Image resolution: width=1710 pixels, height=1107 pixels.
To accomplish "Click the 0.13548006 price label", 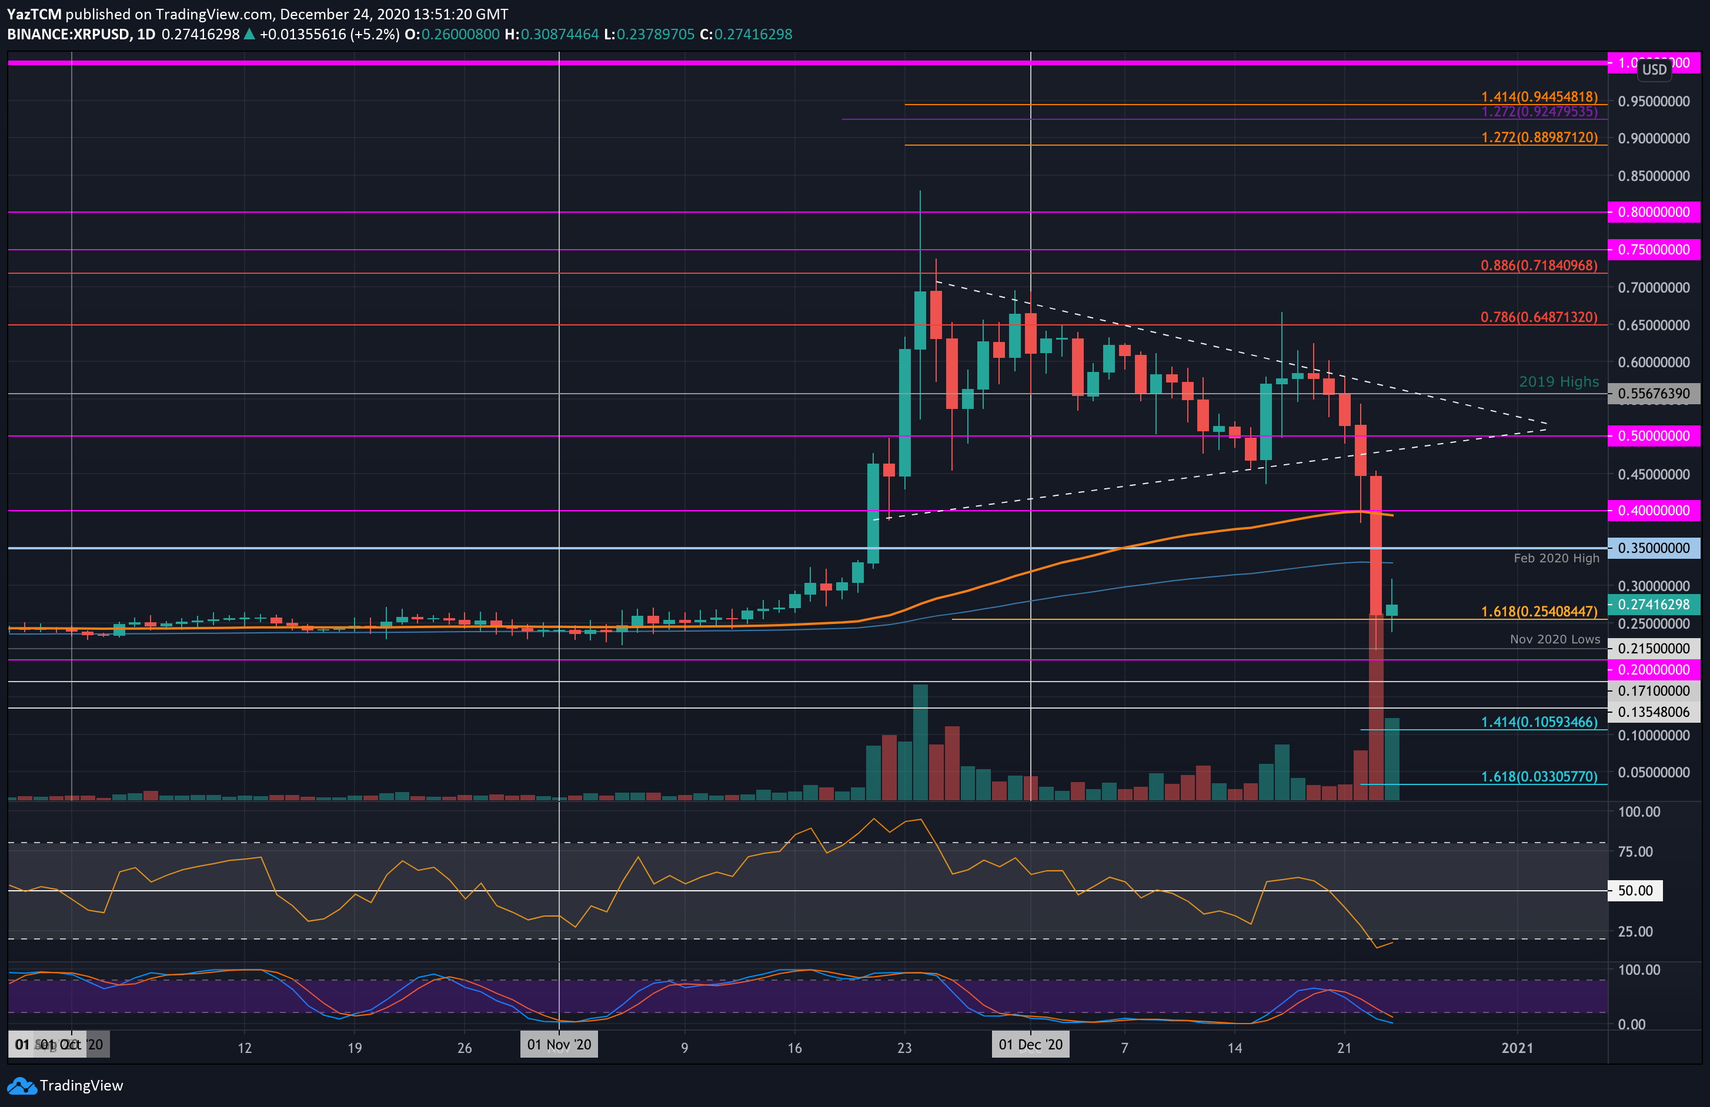I will tap(1654, 712).
